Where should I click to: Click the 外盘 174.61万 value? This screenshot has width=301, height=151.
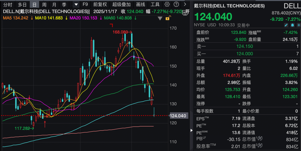click(232, 76)
